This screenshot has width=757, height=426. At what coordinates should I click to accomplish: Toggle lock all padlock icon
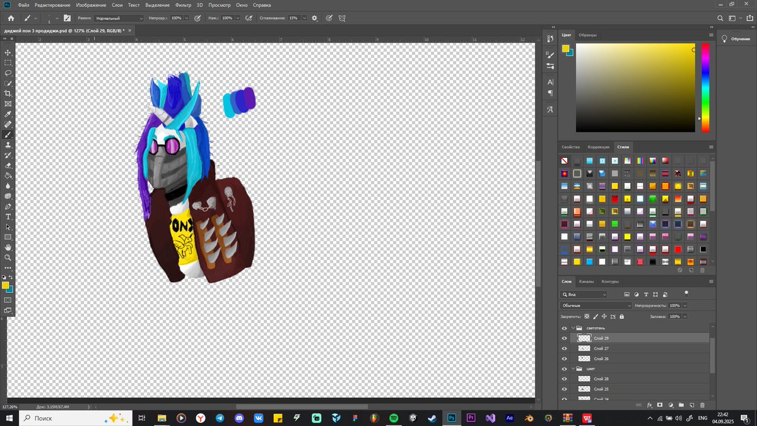tap(621, 316)
